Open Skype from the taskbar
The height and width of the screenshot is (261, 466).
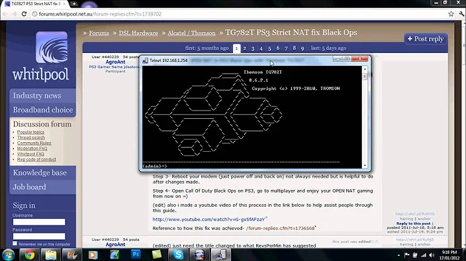[x=179, y=255]
